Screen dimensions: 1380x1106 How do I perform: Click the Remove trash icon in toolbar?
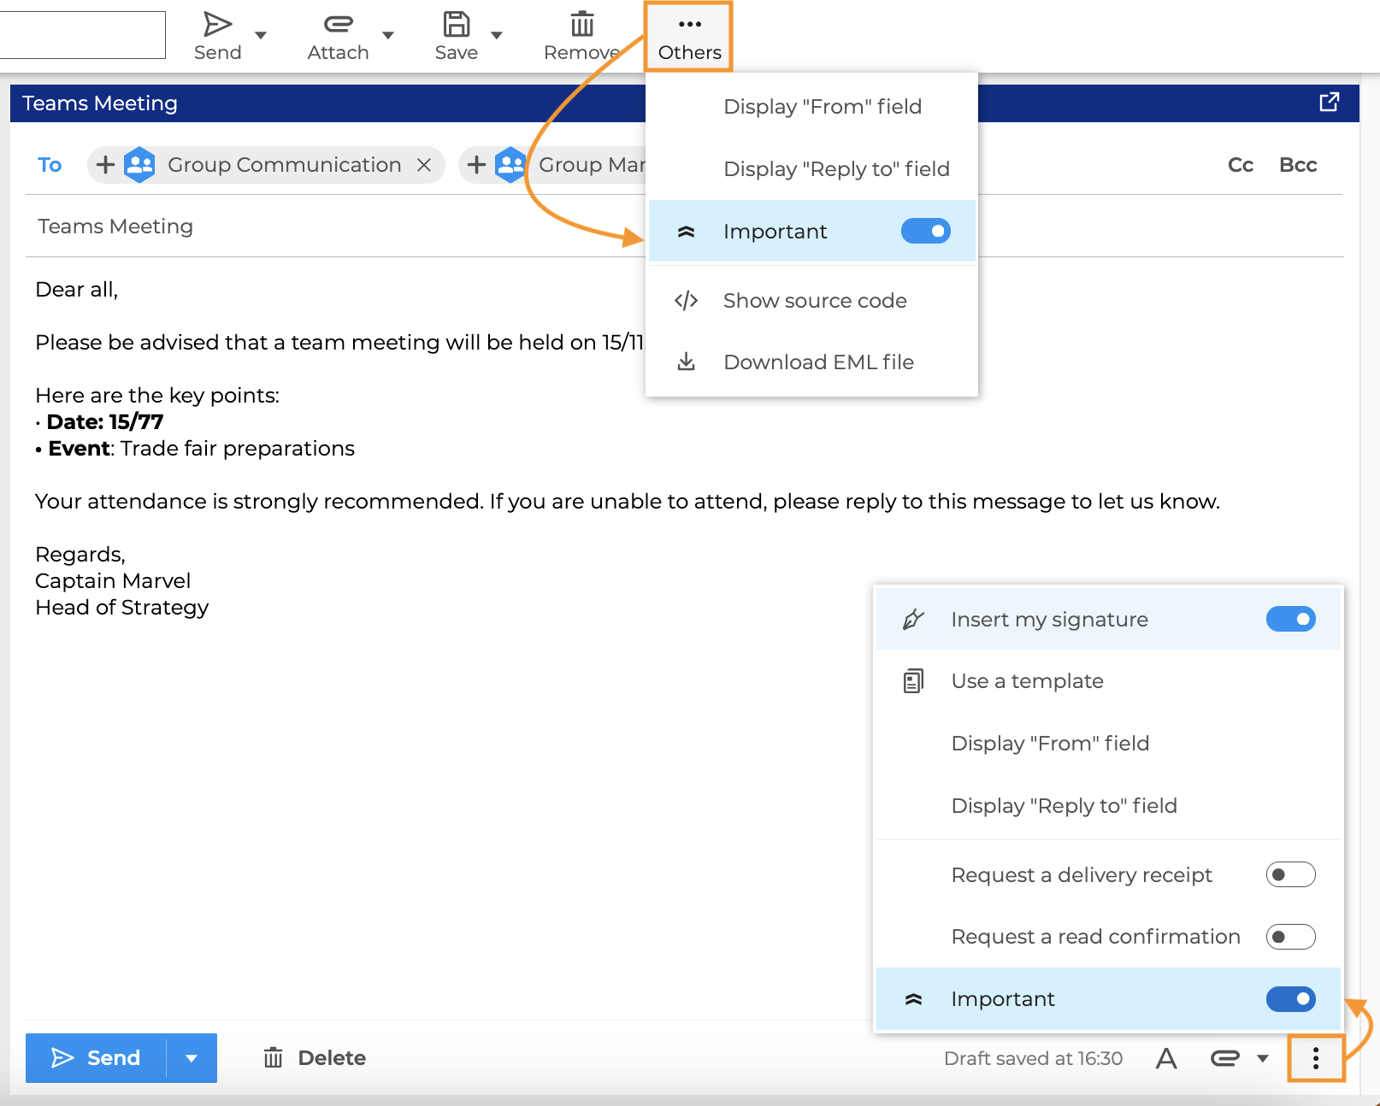[581, 25]
